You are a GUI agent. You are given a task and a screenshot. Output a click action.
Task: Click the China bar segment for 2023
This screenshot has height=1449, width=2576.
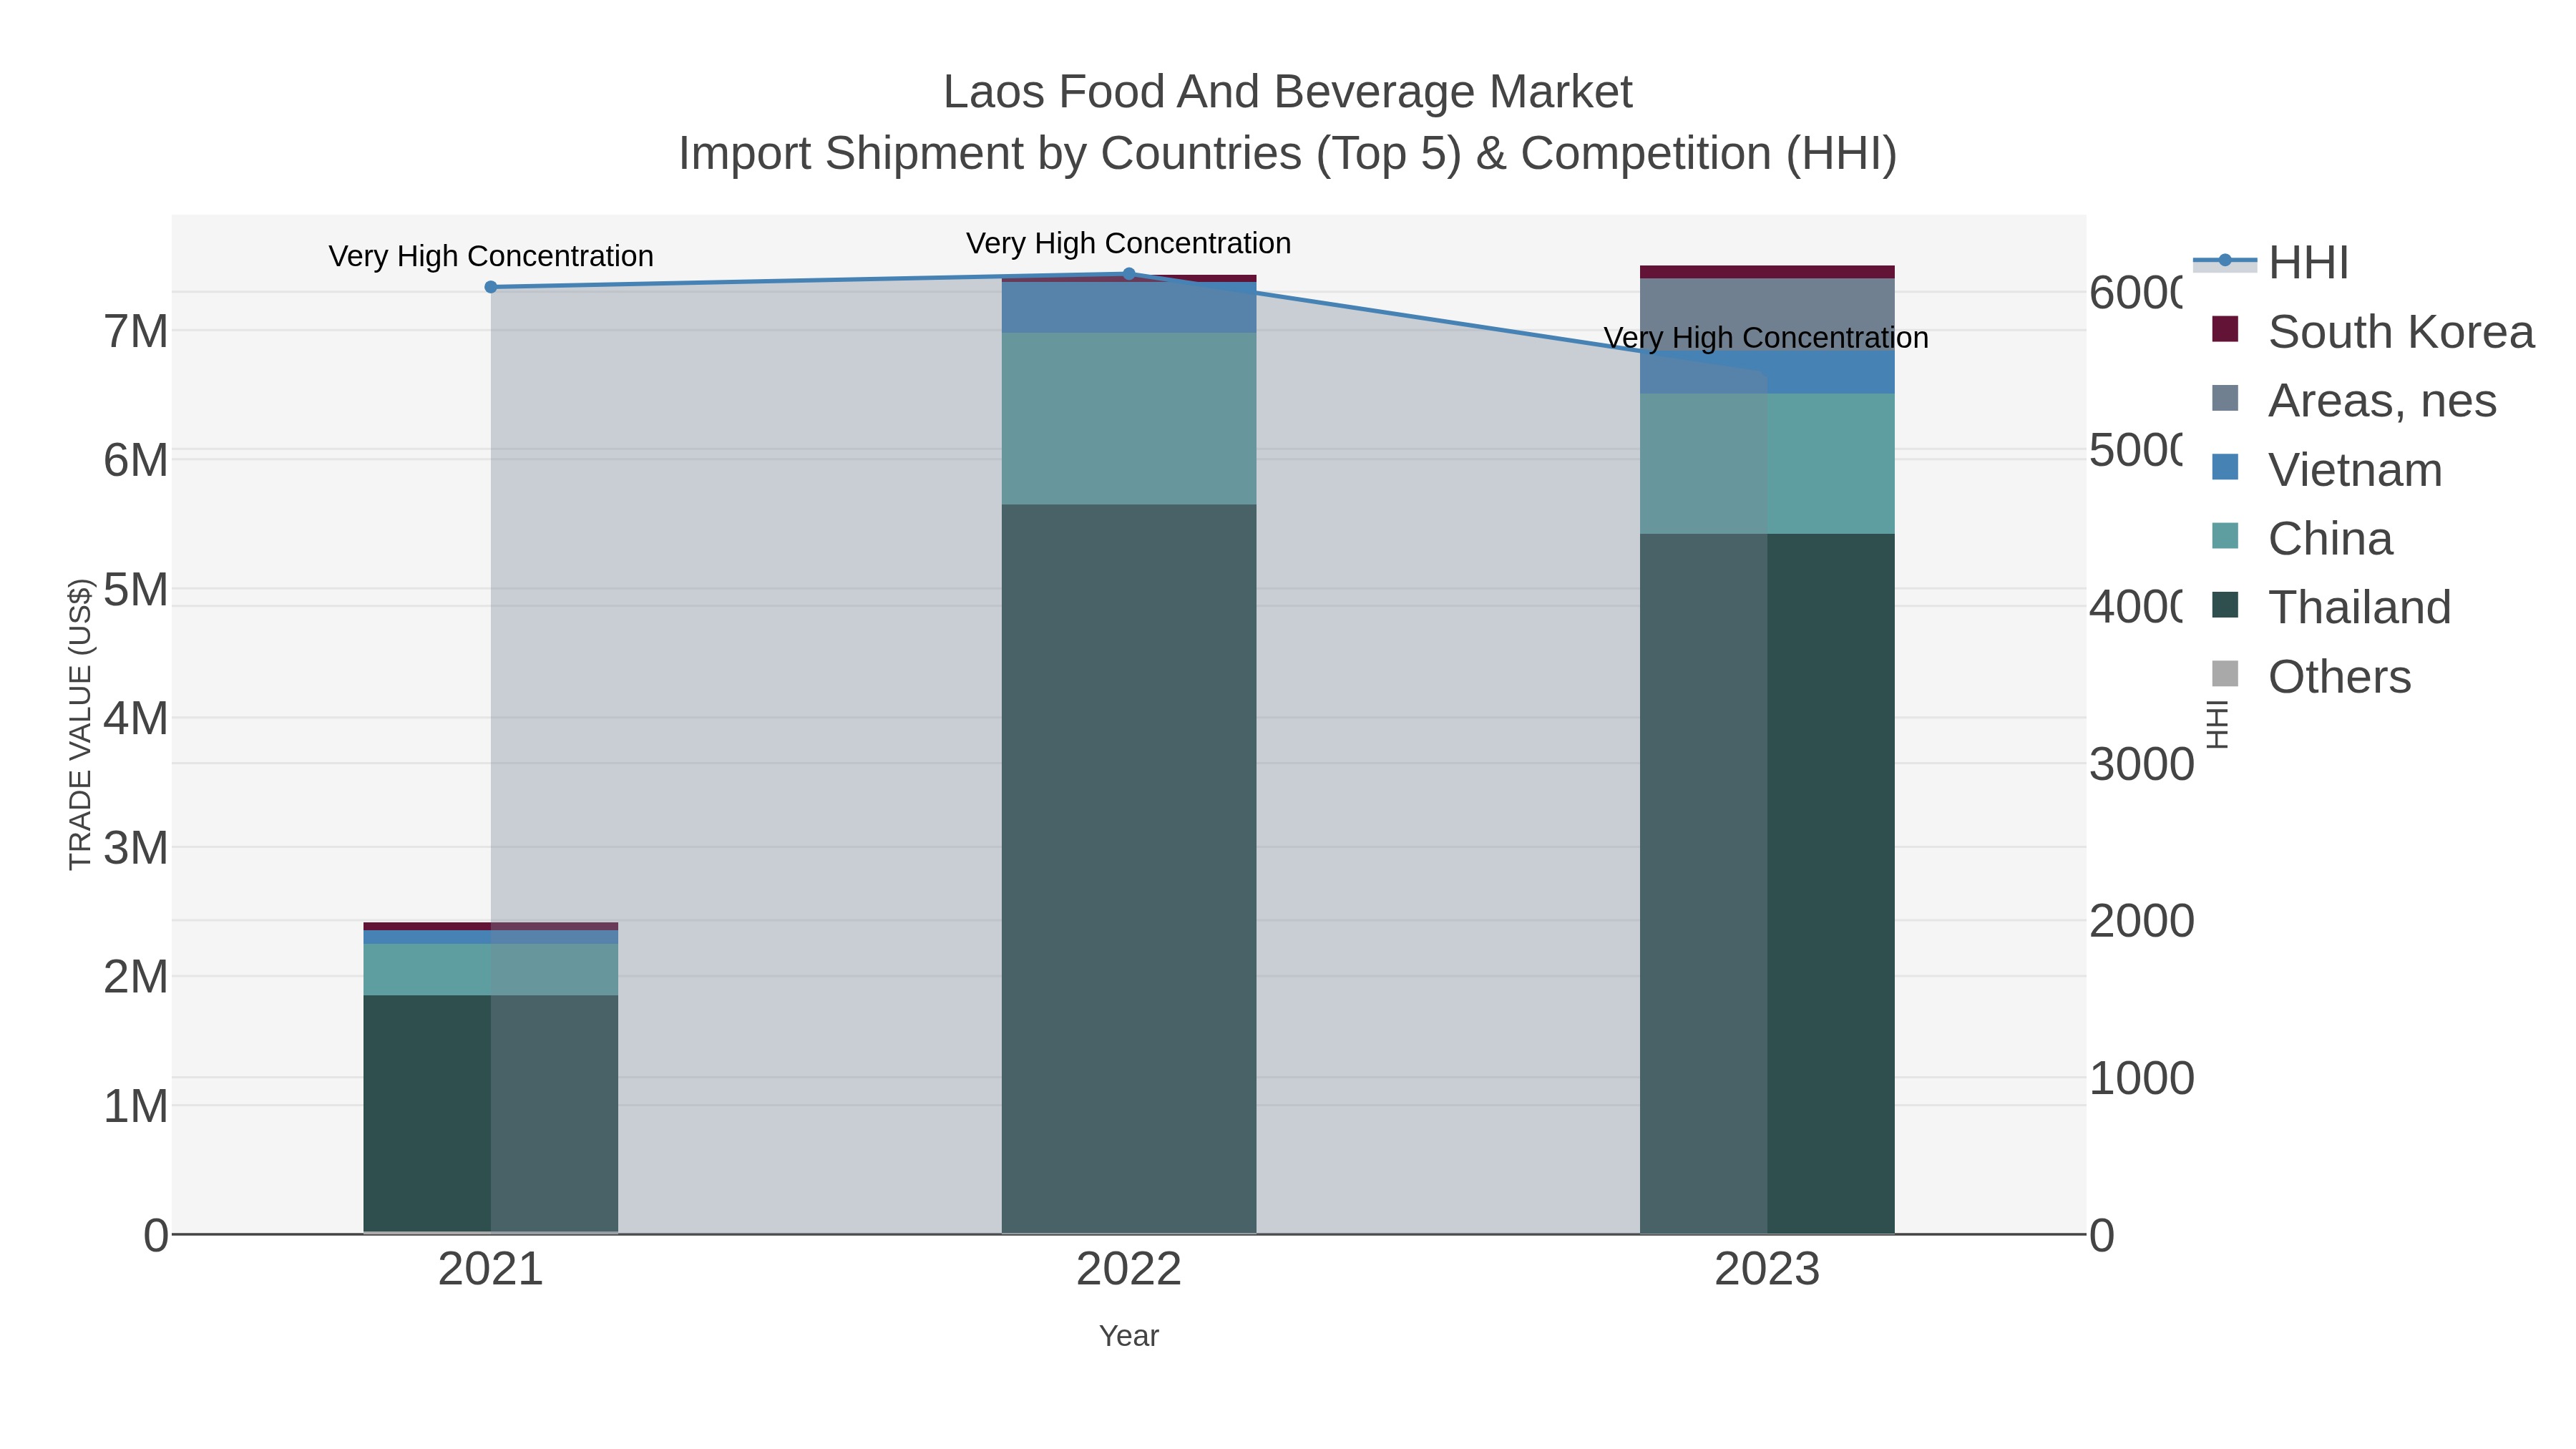(x=1767, y=463)
